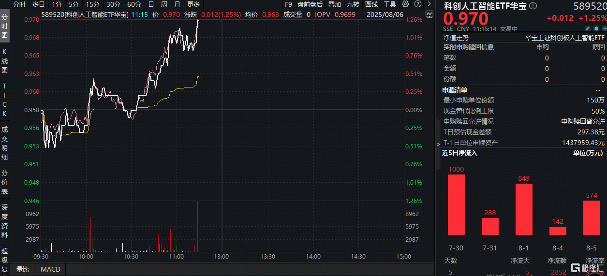Viewport: 607px width, 276px height.
Task: Click the 最小申赎单位份额 value 150万
Action: [595, 100]
